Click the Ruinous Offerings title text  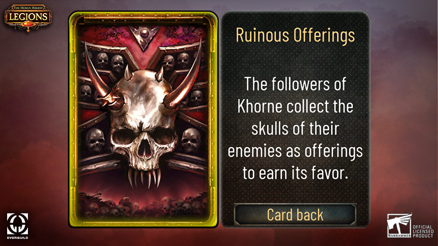[x=295, y=36]
